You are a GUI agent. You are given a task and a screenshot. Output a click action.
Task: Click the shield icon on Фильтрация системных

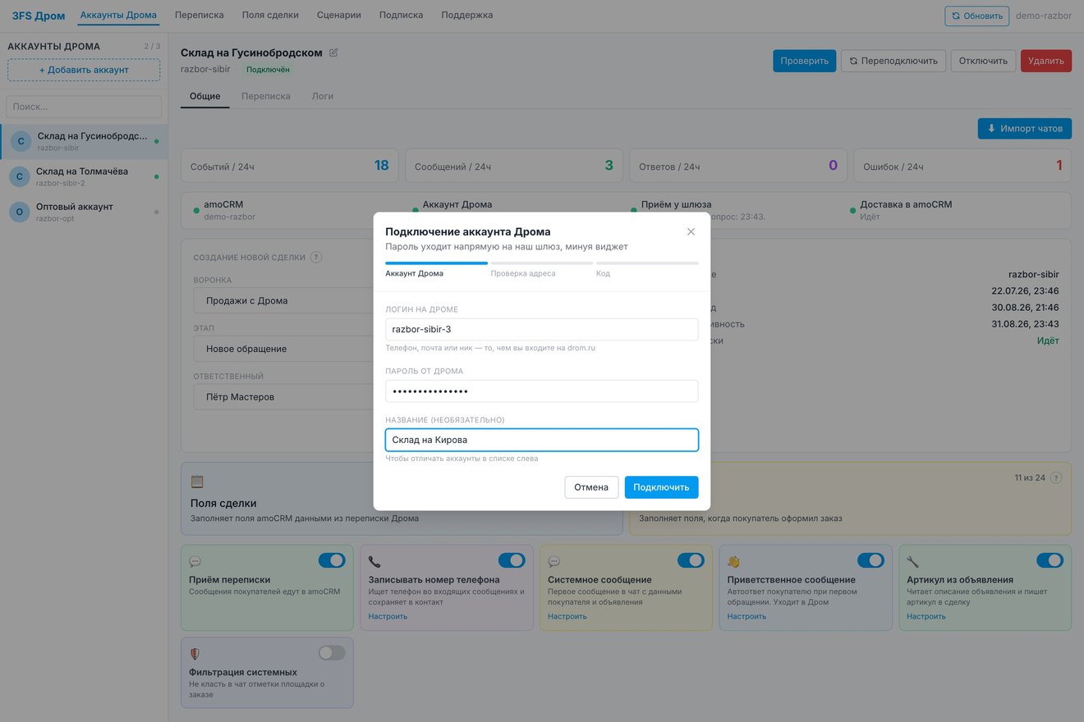[195, 654]
